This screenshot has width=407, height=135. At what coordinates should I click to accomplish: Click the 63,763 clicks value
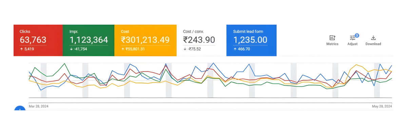pyautogui.click(x=33, y=40)
